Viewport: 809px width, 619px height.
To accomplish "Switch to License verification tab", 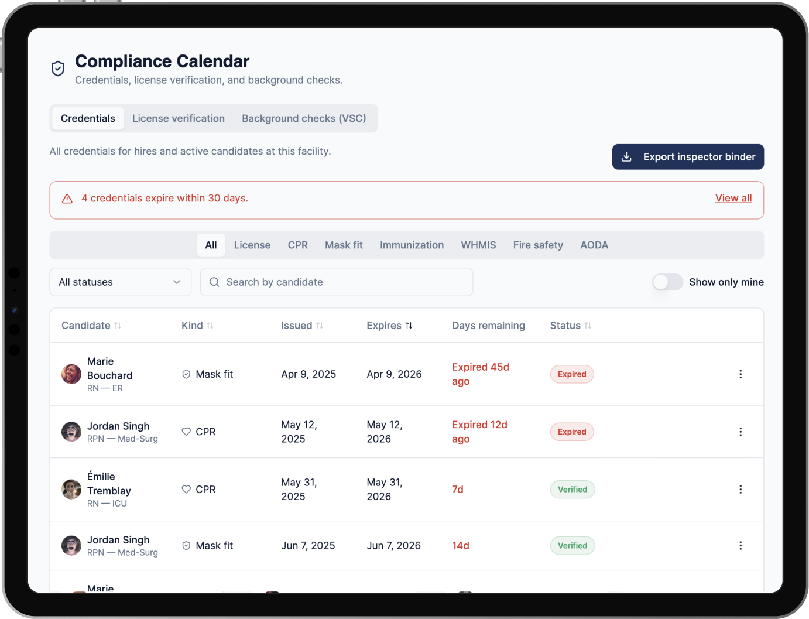I will point(179,118).
